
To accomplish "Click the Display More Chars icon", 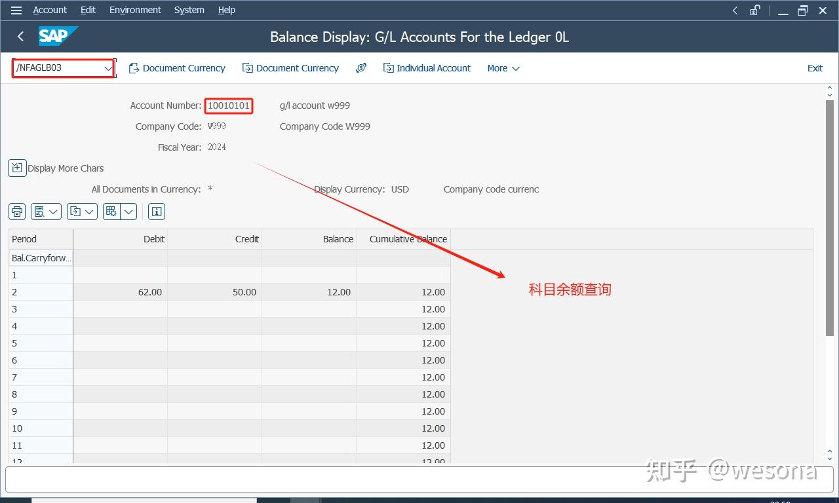I will click(16, 168).
